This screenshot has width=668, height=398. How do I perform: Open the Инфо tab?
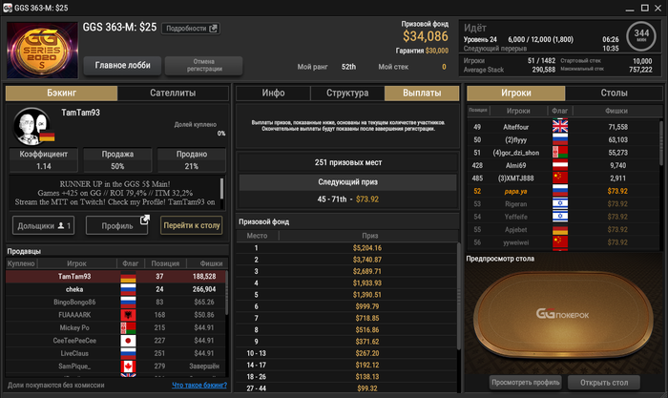[x=273, y=93]
